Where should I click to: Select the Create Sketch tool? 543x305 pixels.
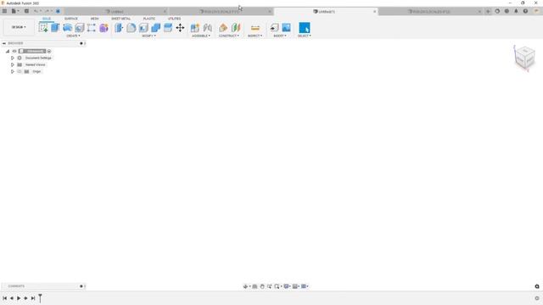coord(43,28)
